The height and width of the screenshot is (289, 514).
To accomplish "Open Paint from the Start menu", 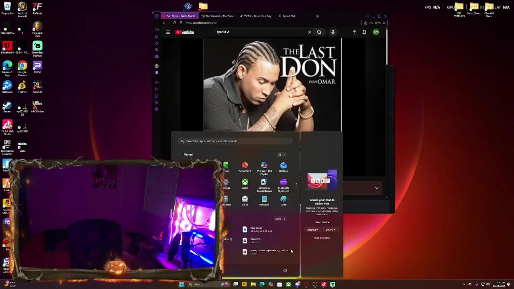I will coord(283,201).
